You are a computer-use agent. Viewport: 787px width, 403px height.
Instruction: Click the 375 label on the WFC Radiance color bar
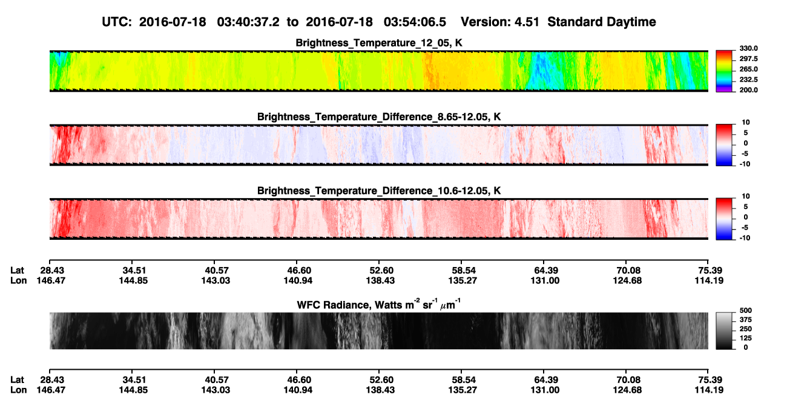pyautogui.click(x=746, y=320)
